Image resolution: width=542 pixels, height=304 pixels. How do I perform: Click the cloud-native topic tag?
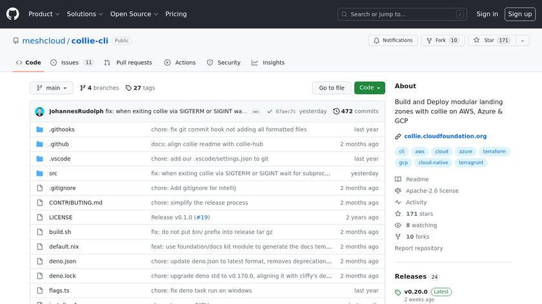click(433, 162)
